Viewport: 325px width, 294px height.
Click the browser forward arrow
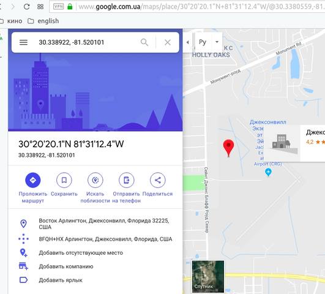[13, 7]
